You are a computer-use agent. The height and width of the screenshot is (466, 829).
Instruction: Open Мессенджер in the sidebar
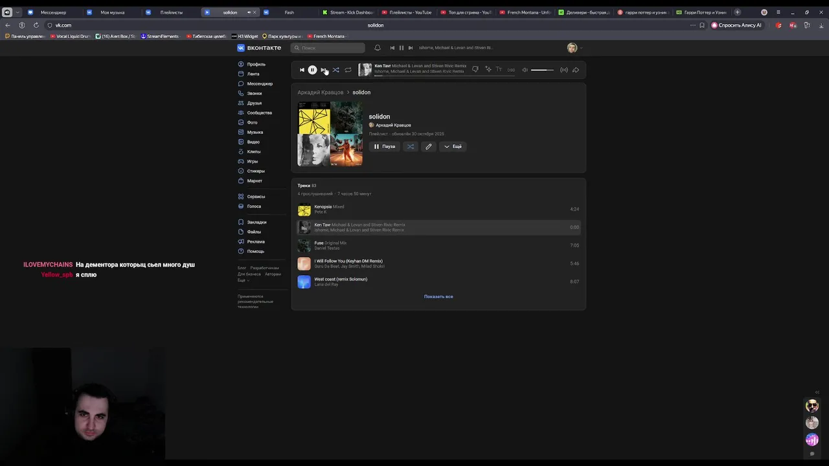(260, 83)
